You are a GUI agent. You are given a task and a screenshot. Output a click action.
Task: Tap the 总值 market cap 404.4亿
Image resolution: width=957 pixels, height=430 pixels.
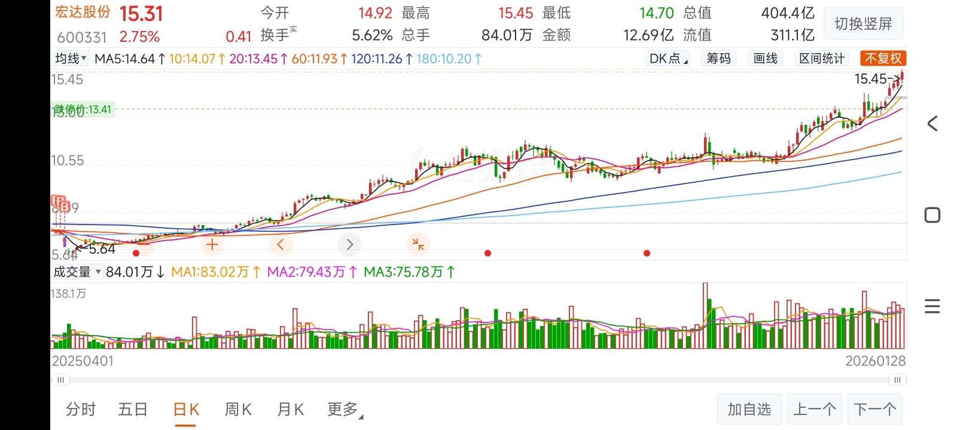(x=788, y=13)
